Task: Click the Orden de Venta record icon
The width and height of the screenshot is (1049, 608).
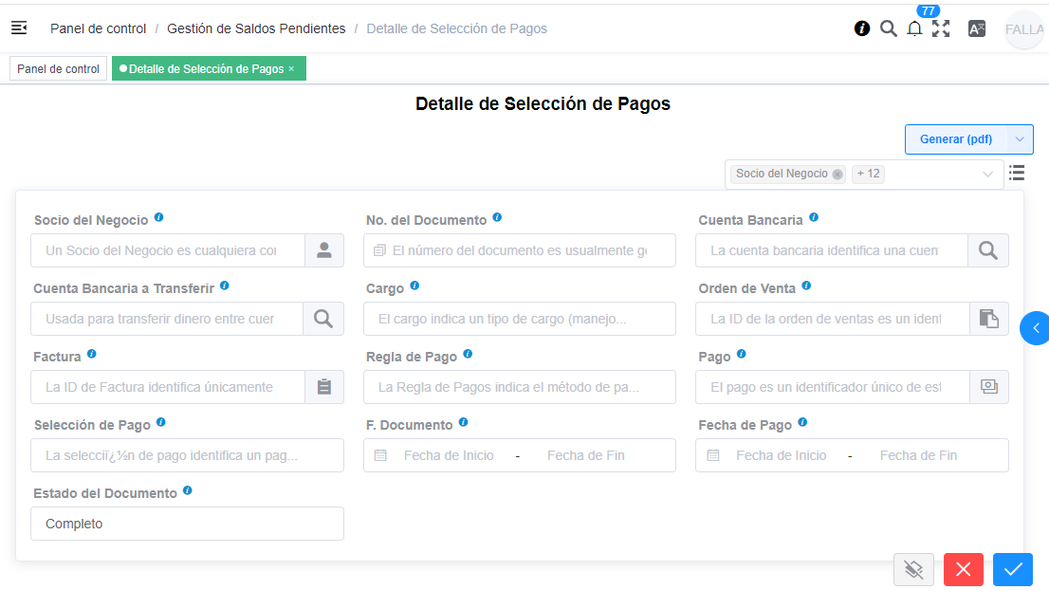Action: click(988, 319)
